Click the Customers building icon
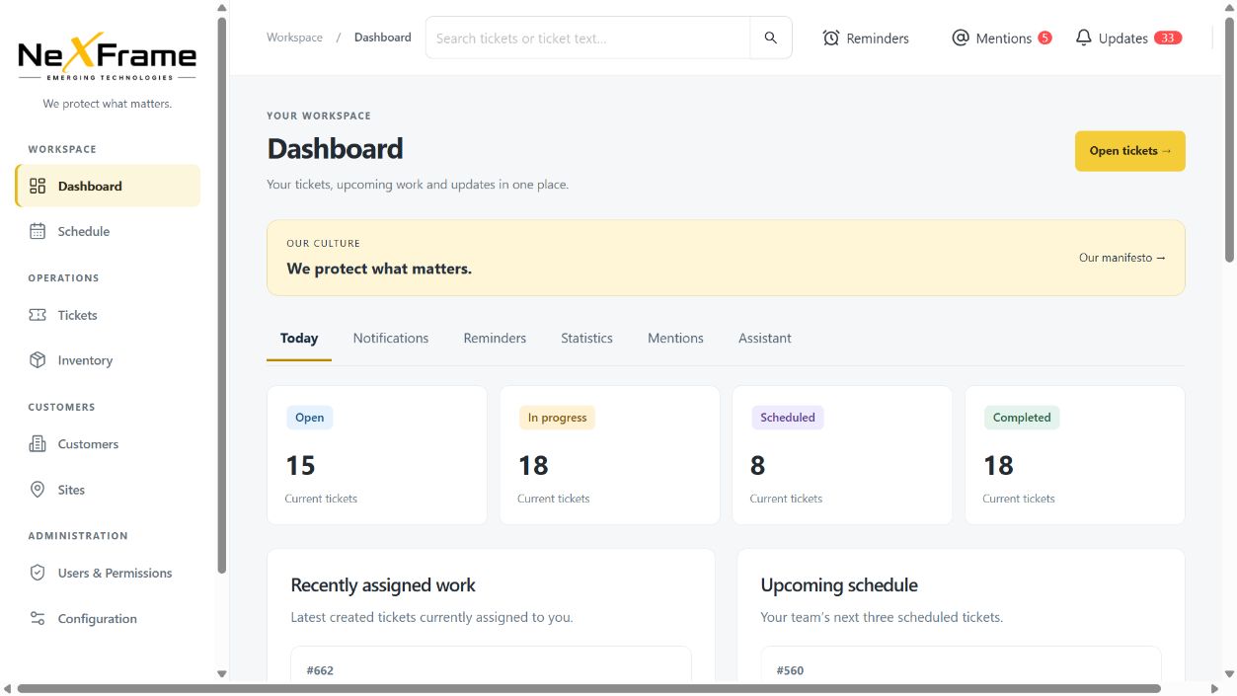The height and width of the screenshot is (696, 1237). pos(38,444)
